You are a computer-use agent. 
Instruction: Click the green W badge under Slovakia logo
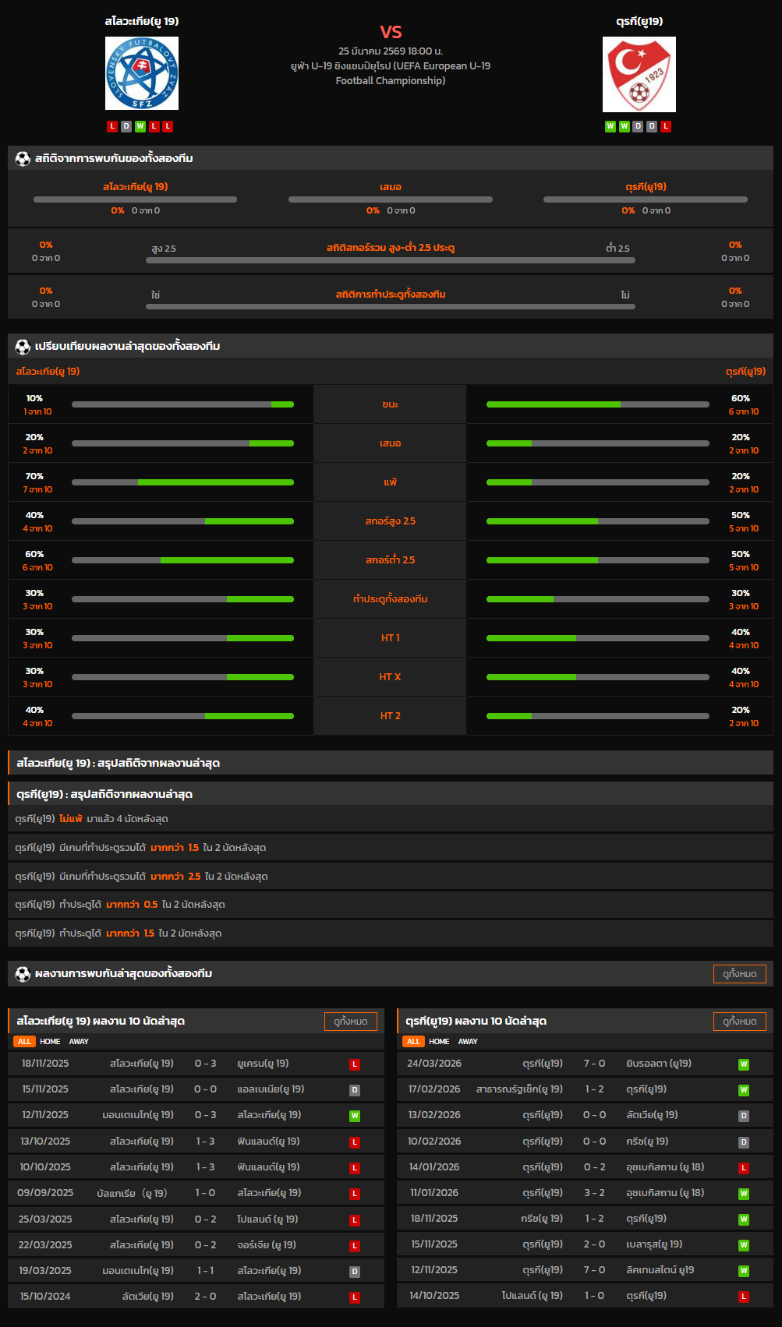pyautogui.click(x=140, y=126)
